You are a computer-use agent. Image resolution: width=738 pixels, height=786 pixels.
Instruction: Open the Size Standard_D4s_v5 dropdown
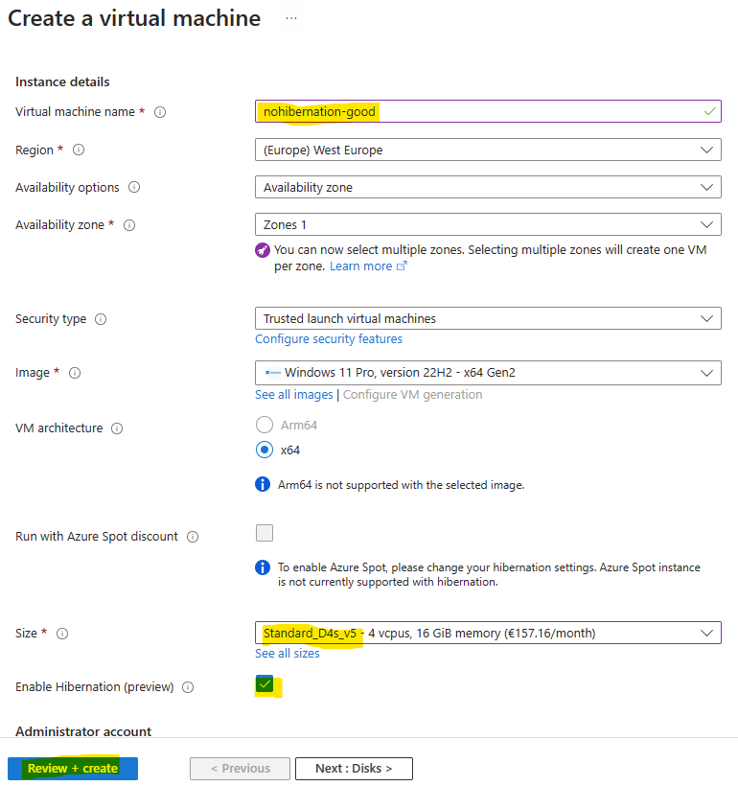click(488, 633)
